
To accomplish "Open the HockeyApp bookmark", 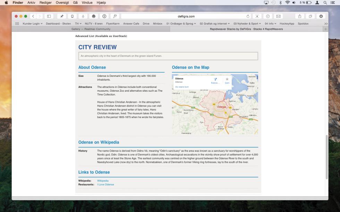I will click(287, 24).
